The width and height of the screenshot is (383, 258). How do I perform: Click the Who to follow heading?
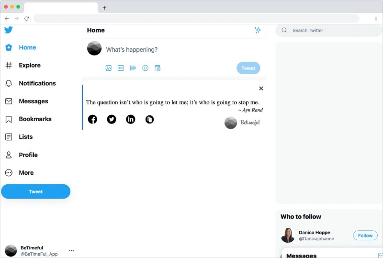tap(301, 217)
